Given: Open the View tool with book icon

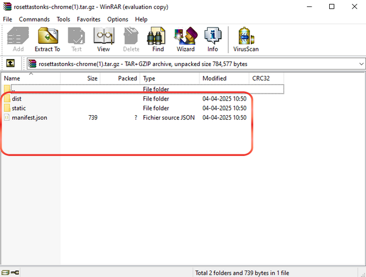Looking at the screenshot, I should point(103,39).
